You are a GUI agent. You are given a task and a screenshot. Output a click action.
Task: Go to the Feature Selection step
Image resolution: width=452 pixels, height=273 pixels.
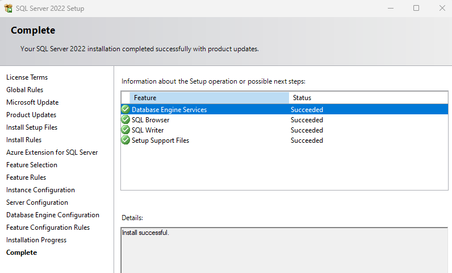(x=32, y=165)
